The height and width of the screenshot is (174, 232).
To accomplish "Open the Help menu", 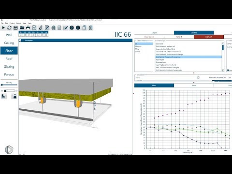I will pos(29,23).
